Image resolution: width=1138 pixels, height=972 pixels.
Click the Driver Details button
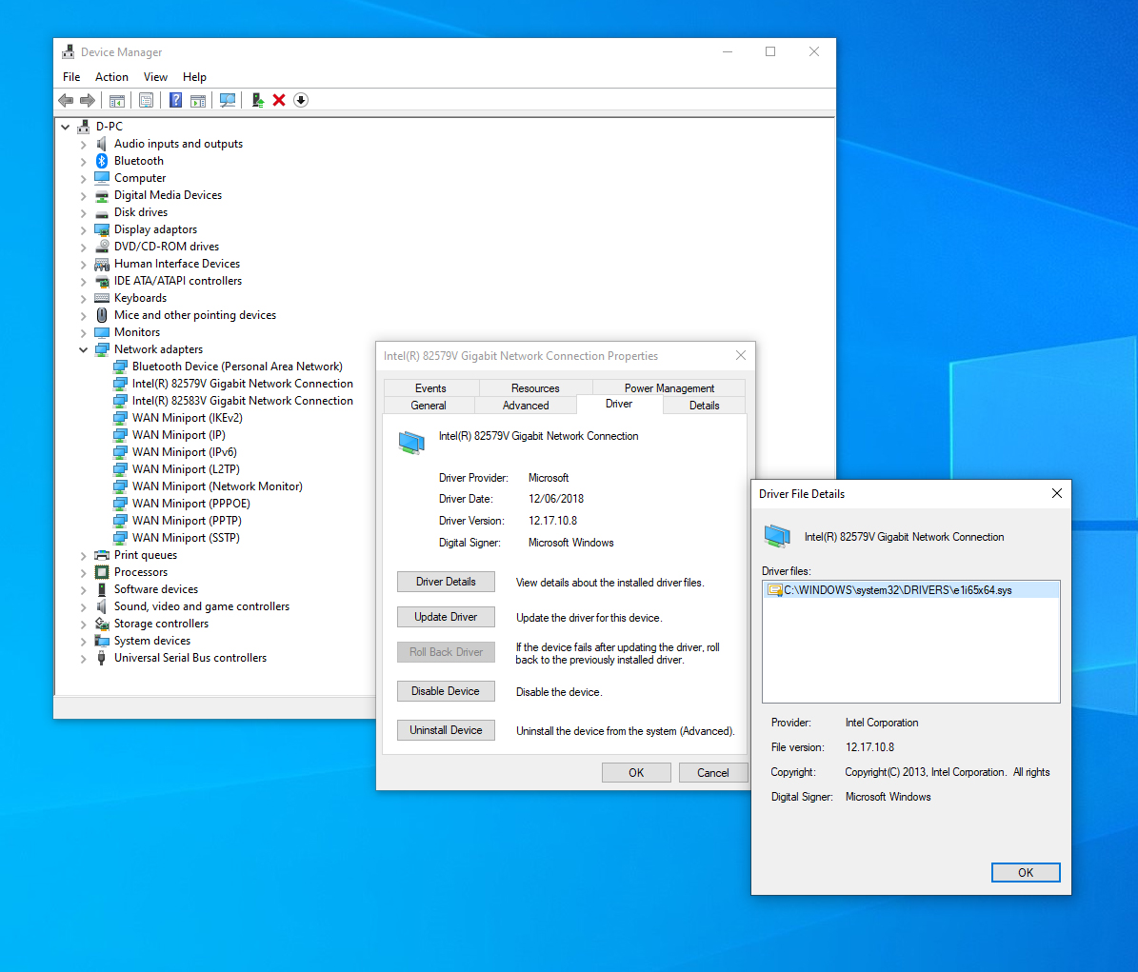pyautogui.click(x=446, y=582)
